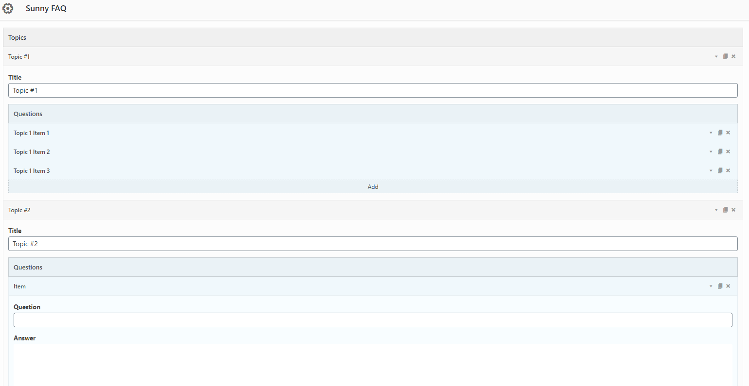The image size is (749, 386).
Task: Remove the Item entry in Topic #2
Action: coord(728,286)
